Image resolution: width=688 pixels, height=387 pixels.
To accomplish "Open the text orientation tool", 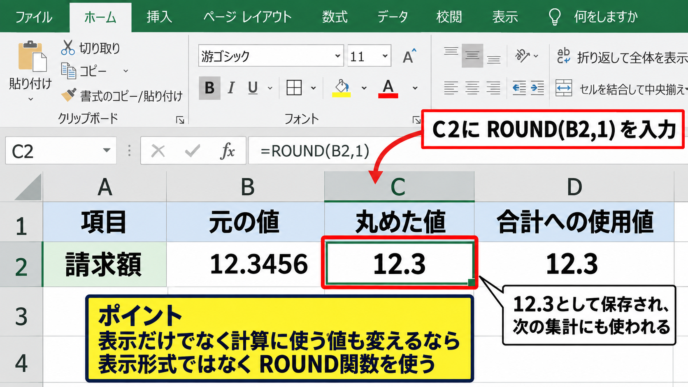I will 523,55.
